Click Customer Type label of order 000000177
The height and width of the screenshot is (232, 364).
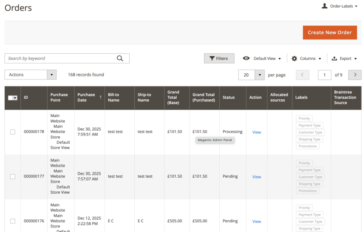click(310, 177)
